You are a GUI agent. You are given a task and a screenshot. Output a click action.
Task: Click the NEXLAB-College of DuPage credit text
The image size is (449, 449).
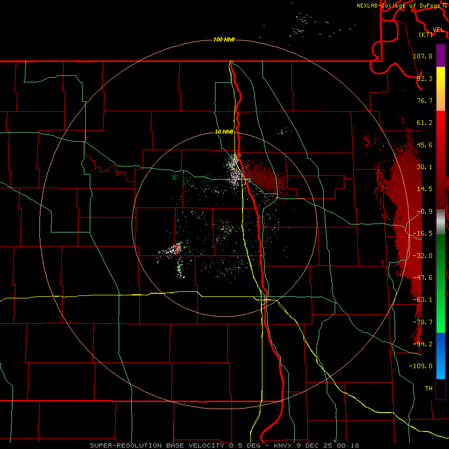tap(399, 5)
